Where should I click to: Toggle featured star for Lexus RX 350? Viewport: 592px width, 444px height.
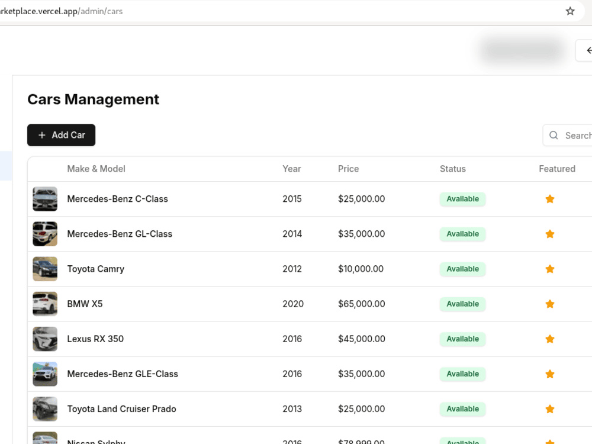[550, 339]
